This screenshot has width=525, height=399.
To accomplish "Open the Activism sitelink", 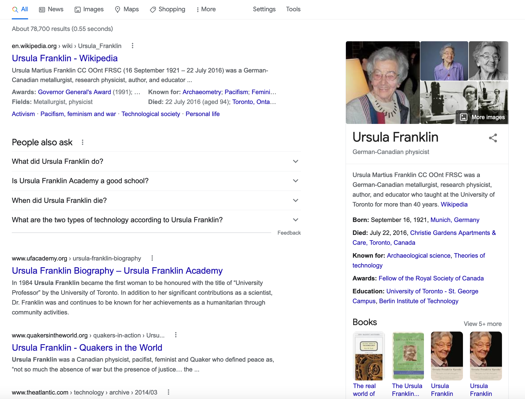I will click(x=23, y=114).
